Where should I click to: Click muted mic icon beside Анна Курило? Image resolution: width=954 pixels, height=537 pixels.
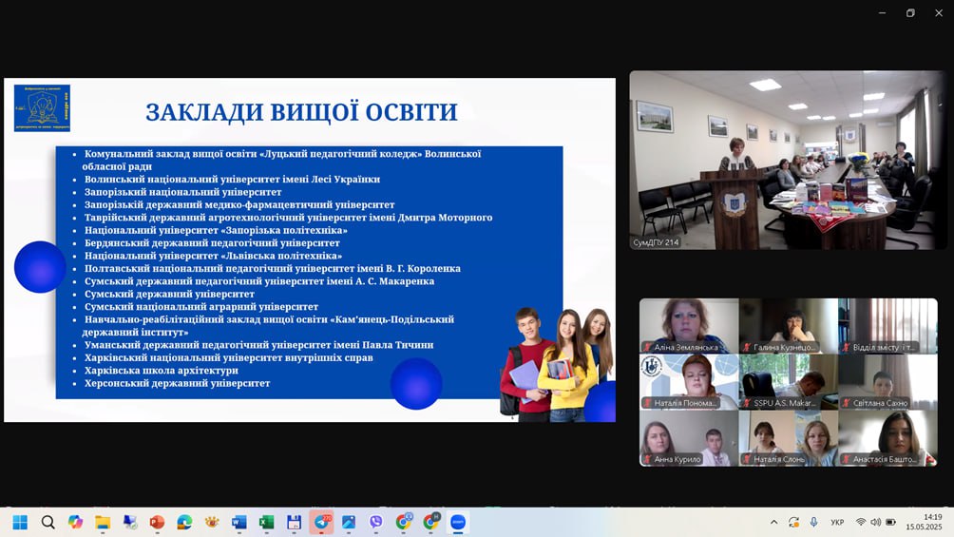(x=648, y=459)
